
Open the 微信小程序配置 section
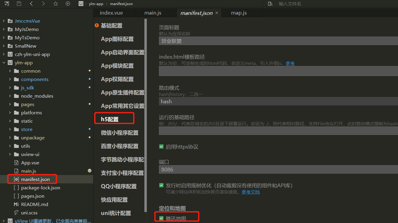pos(120,133)
